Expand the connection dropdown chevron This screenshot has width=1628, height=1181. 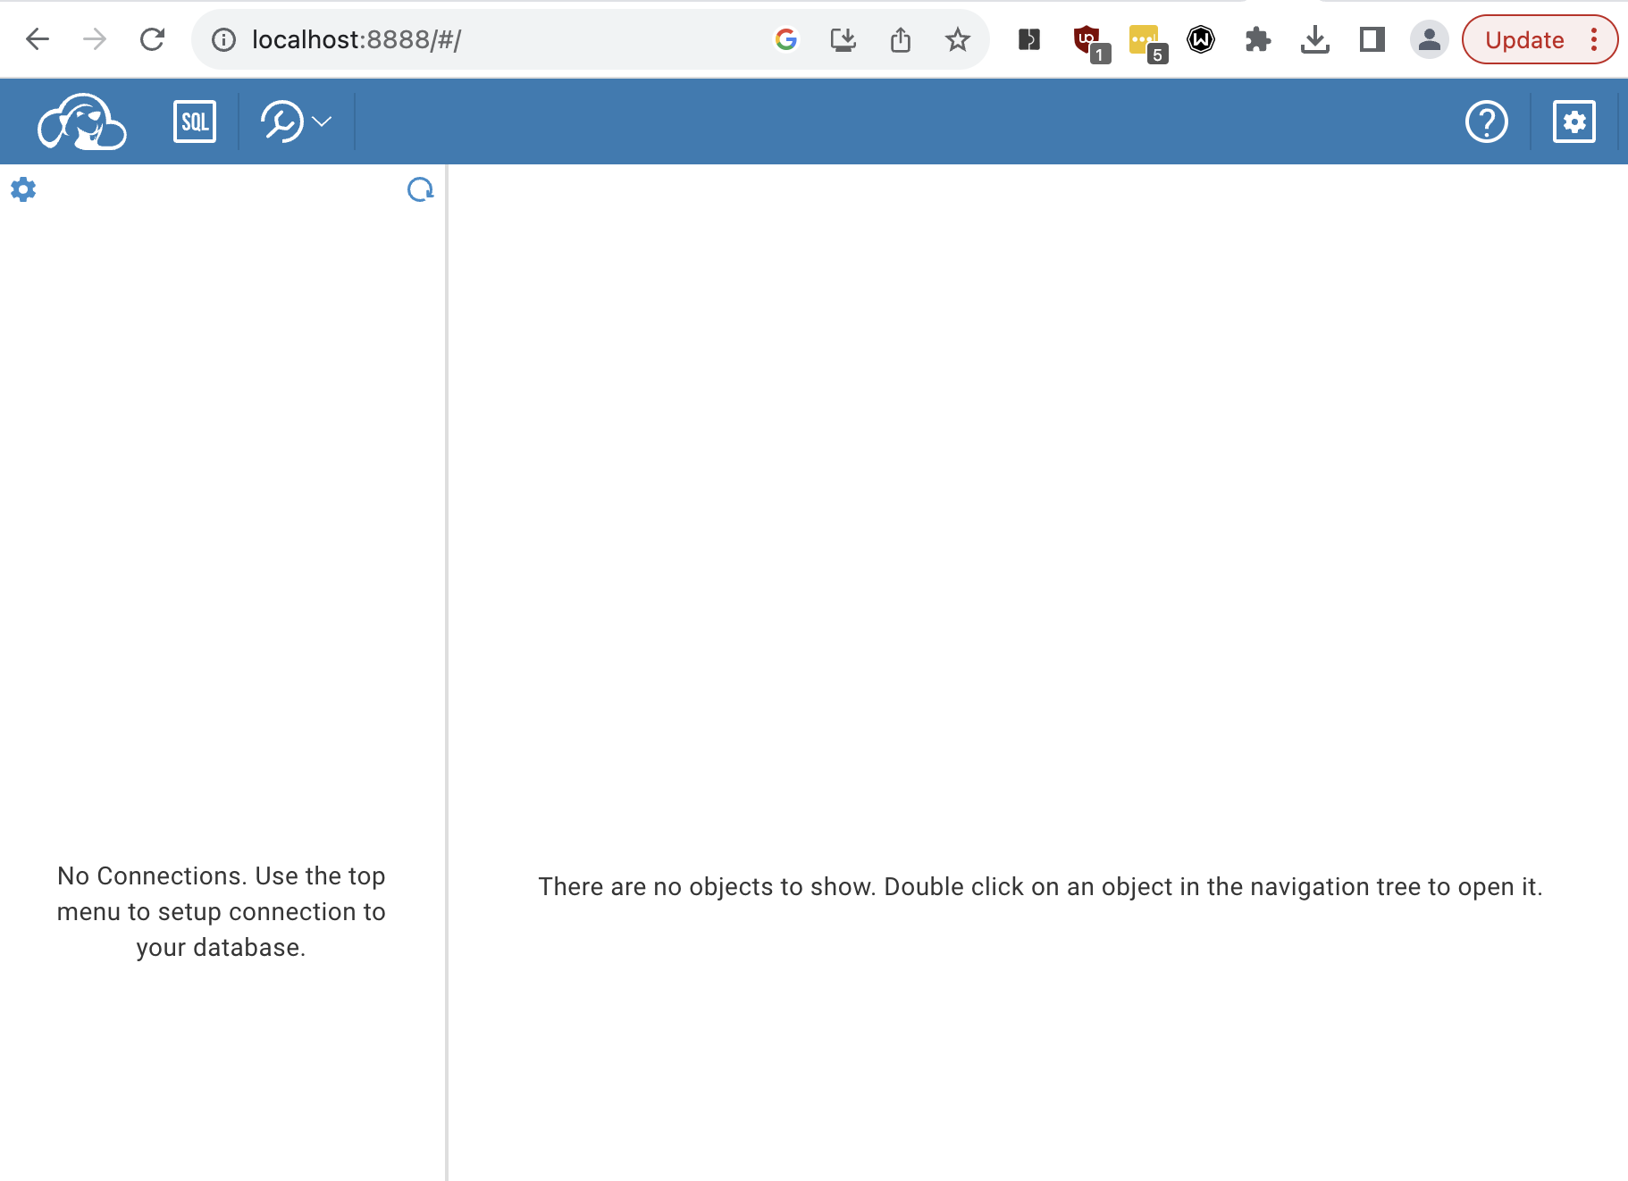(322, 120)
